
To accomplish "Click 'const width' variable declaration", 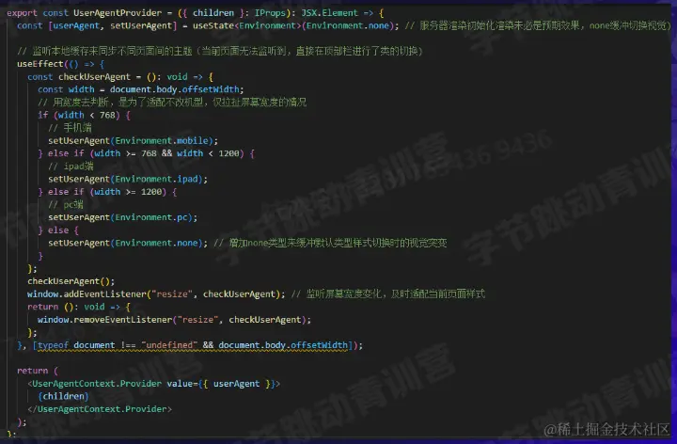I will [66, 89].
